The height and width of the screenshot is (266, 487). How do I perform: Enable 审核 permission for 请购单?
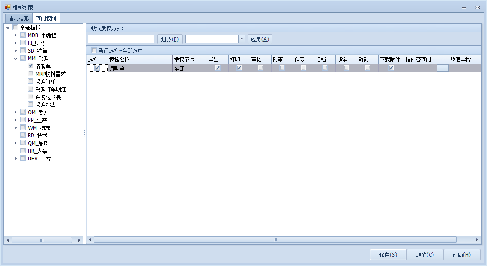(260, 68)
